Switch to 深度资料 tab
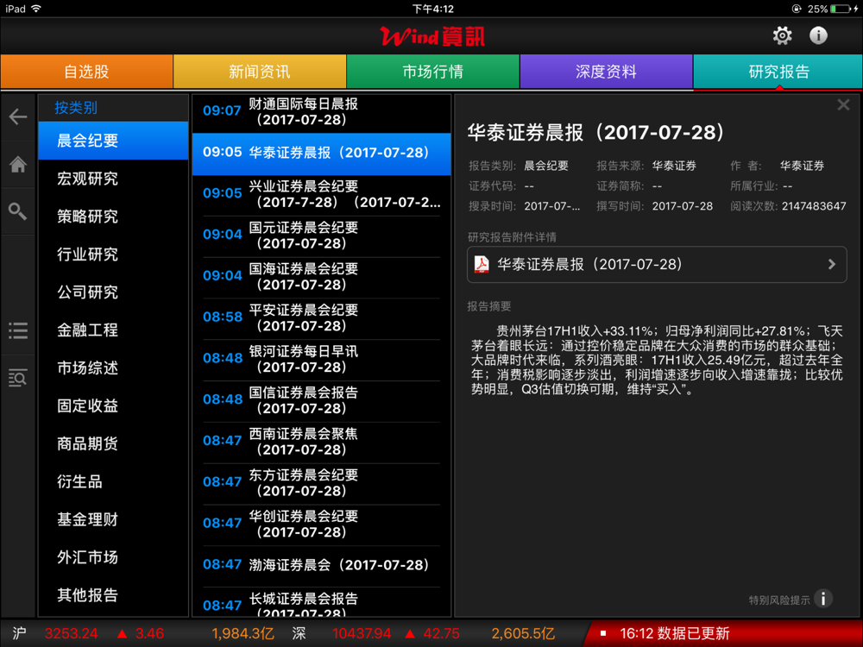This screenshot has width=863, height=647. [x=606, y=72]
